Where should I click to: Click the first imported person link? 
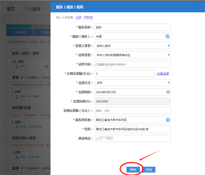point(79,17)
